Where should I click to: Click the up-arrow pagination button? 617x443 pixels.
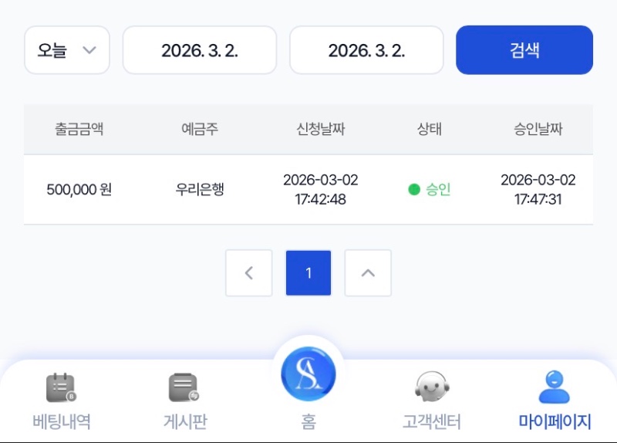(368, 273)
